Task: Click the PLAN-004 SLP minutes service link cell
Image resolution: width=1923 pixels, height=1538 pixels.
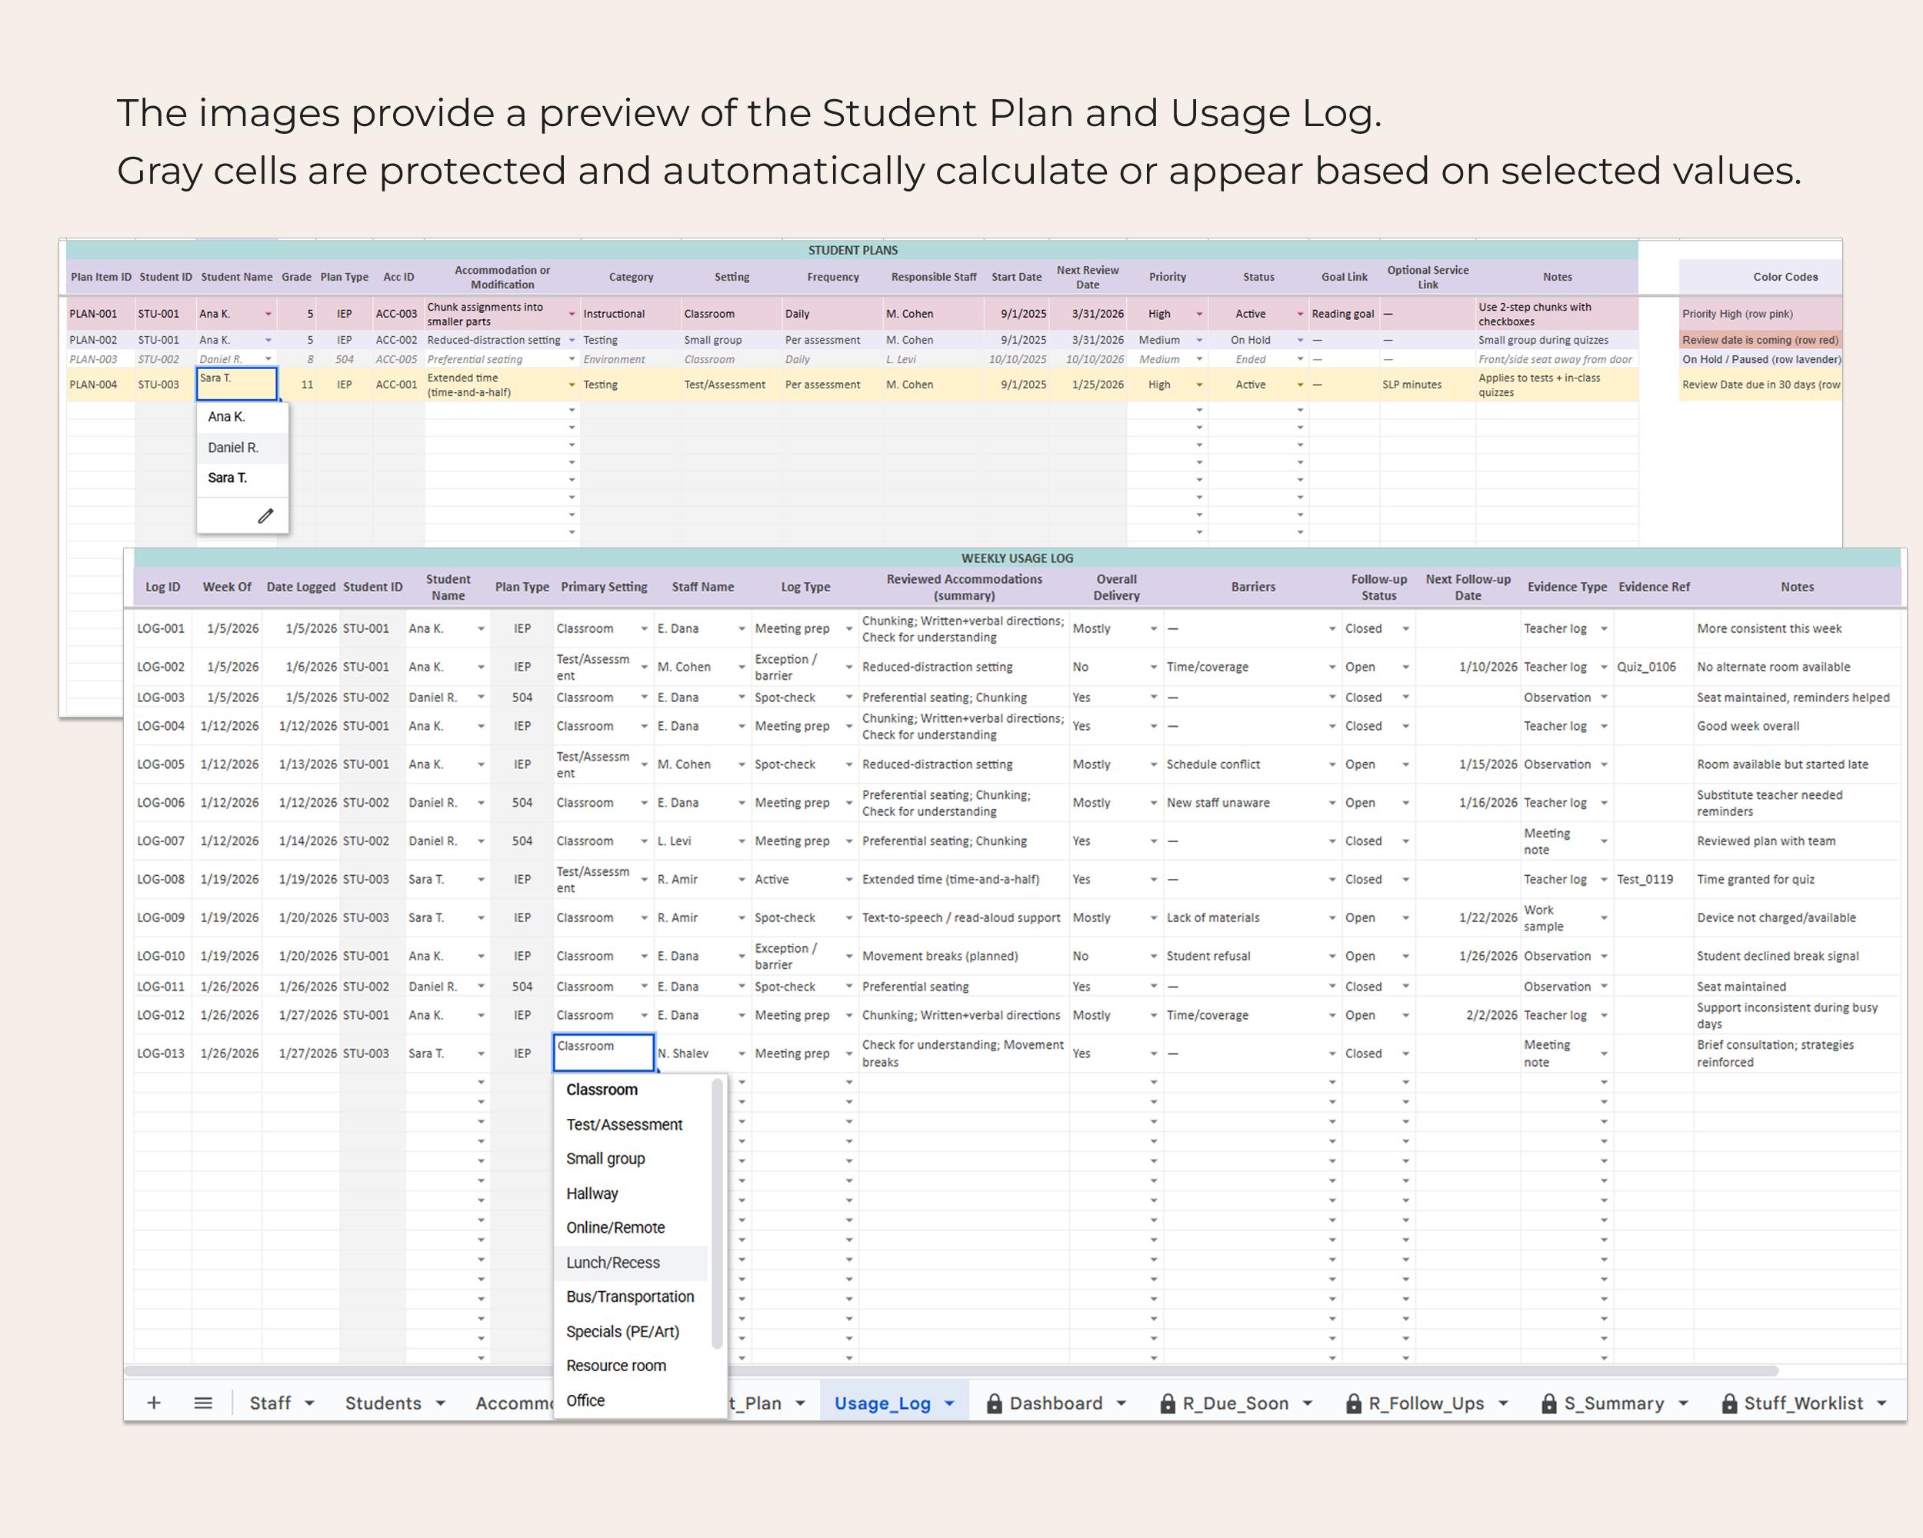Action: [1427, 384]
